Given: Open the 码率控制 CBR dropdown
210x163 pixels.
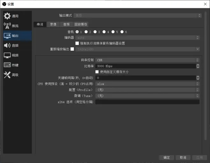Looking at the screenshot, I should click(147, 60).
